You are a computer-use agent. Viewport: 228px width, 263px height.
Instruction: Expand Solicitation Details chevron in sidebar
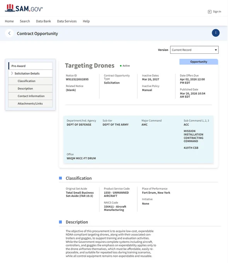click(12, 73)
